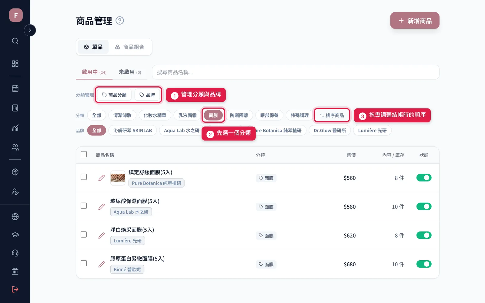Open the globe icon in sidebar

(x=15, y=217)
